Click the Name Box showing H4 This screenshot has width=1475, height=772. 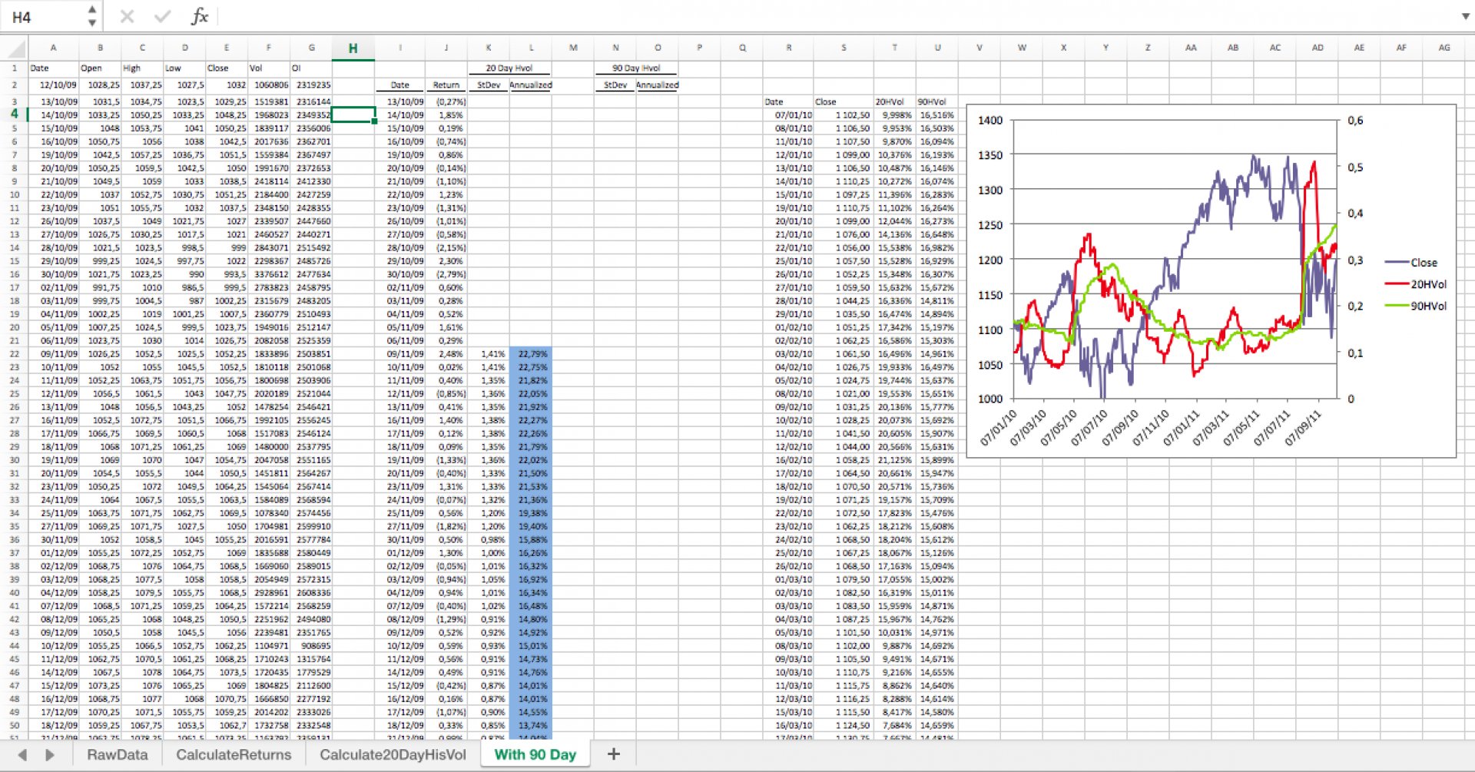[x=45, y=17]
